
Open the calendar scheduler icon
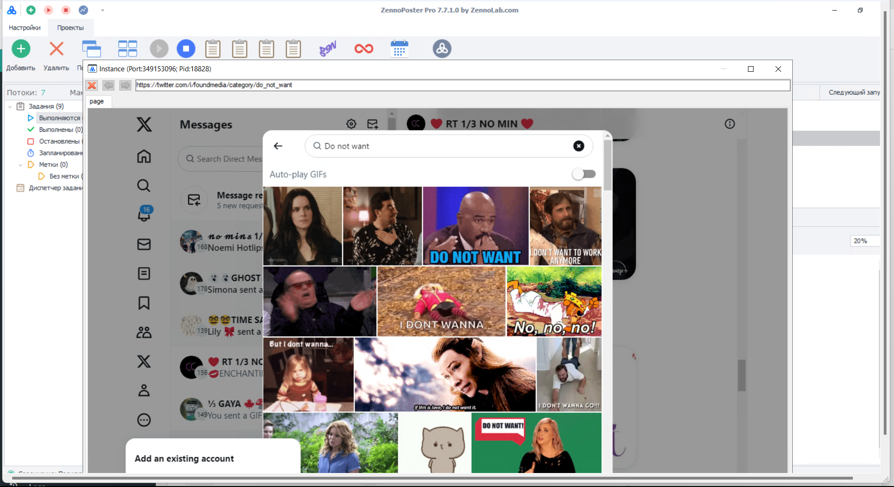click(399, 49)
